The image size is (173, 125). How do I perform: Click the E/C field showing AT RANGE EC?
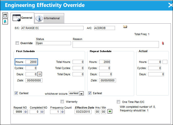coord(52,28)
